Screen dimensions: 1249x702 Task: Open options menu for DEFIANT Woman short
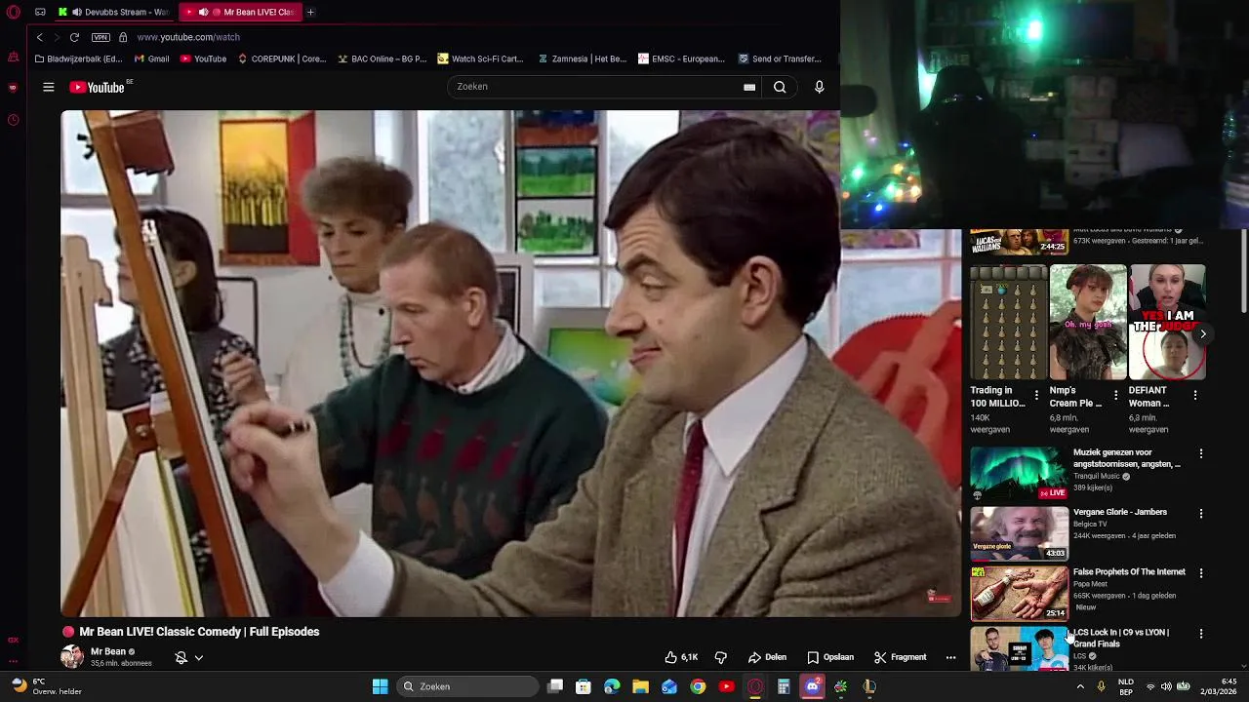(x=1195, y=395)
